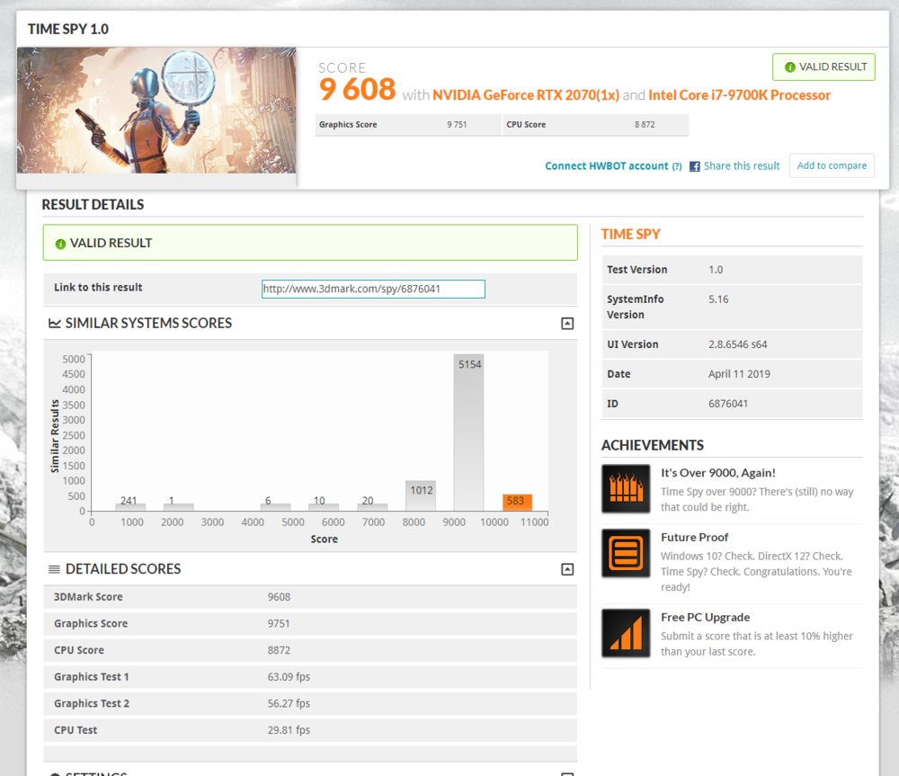Screen dimensions: 899x776
Task: Click the Add to compare button
Action: [x=832, y=165]
